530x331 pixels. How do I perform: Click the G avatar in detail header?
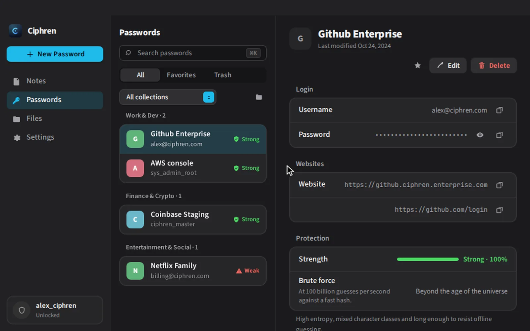[x=300, y=39]
